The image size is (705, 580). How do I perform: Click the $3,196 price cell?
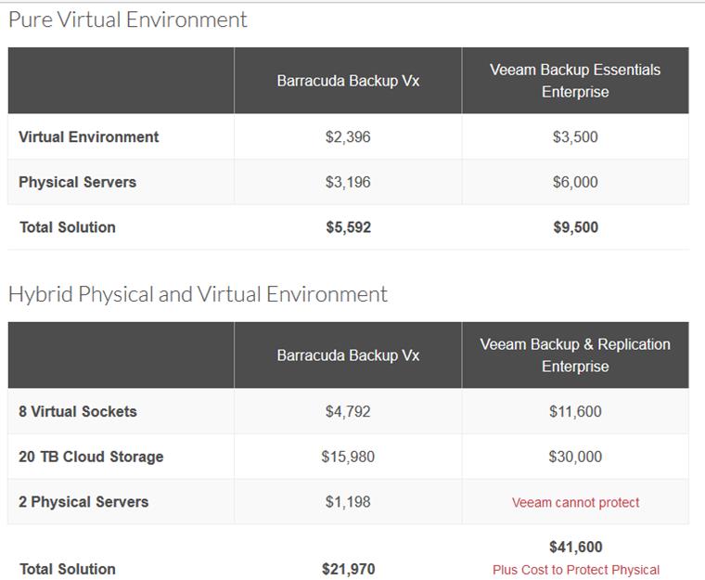(x=348, y=182)
